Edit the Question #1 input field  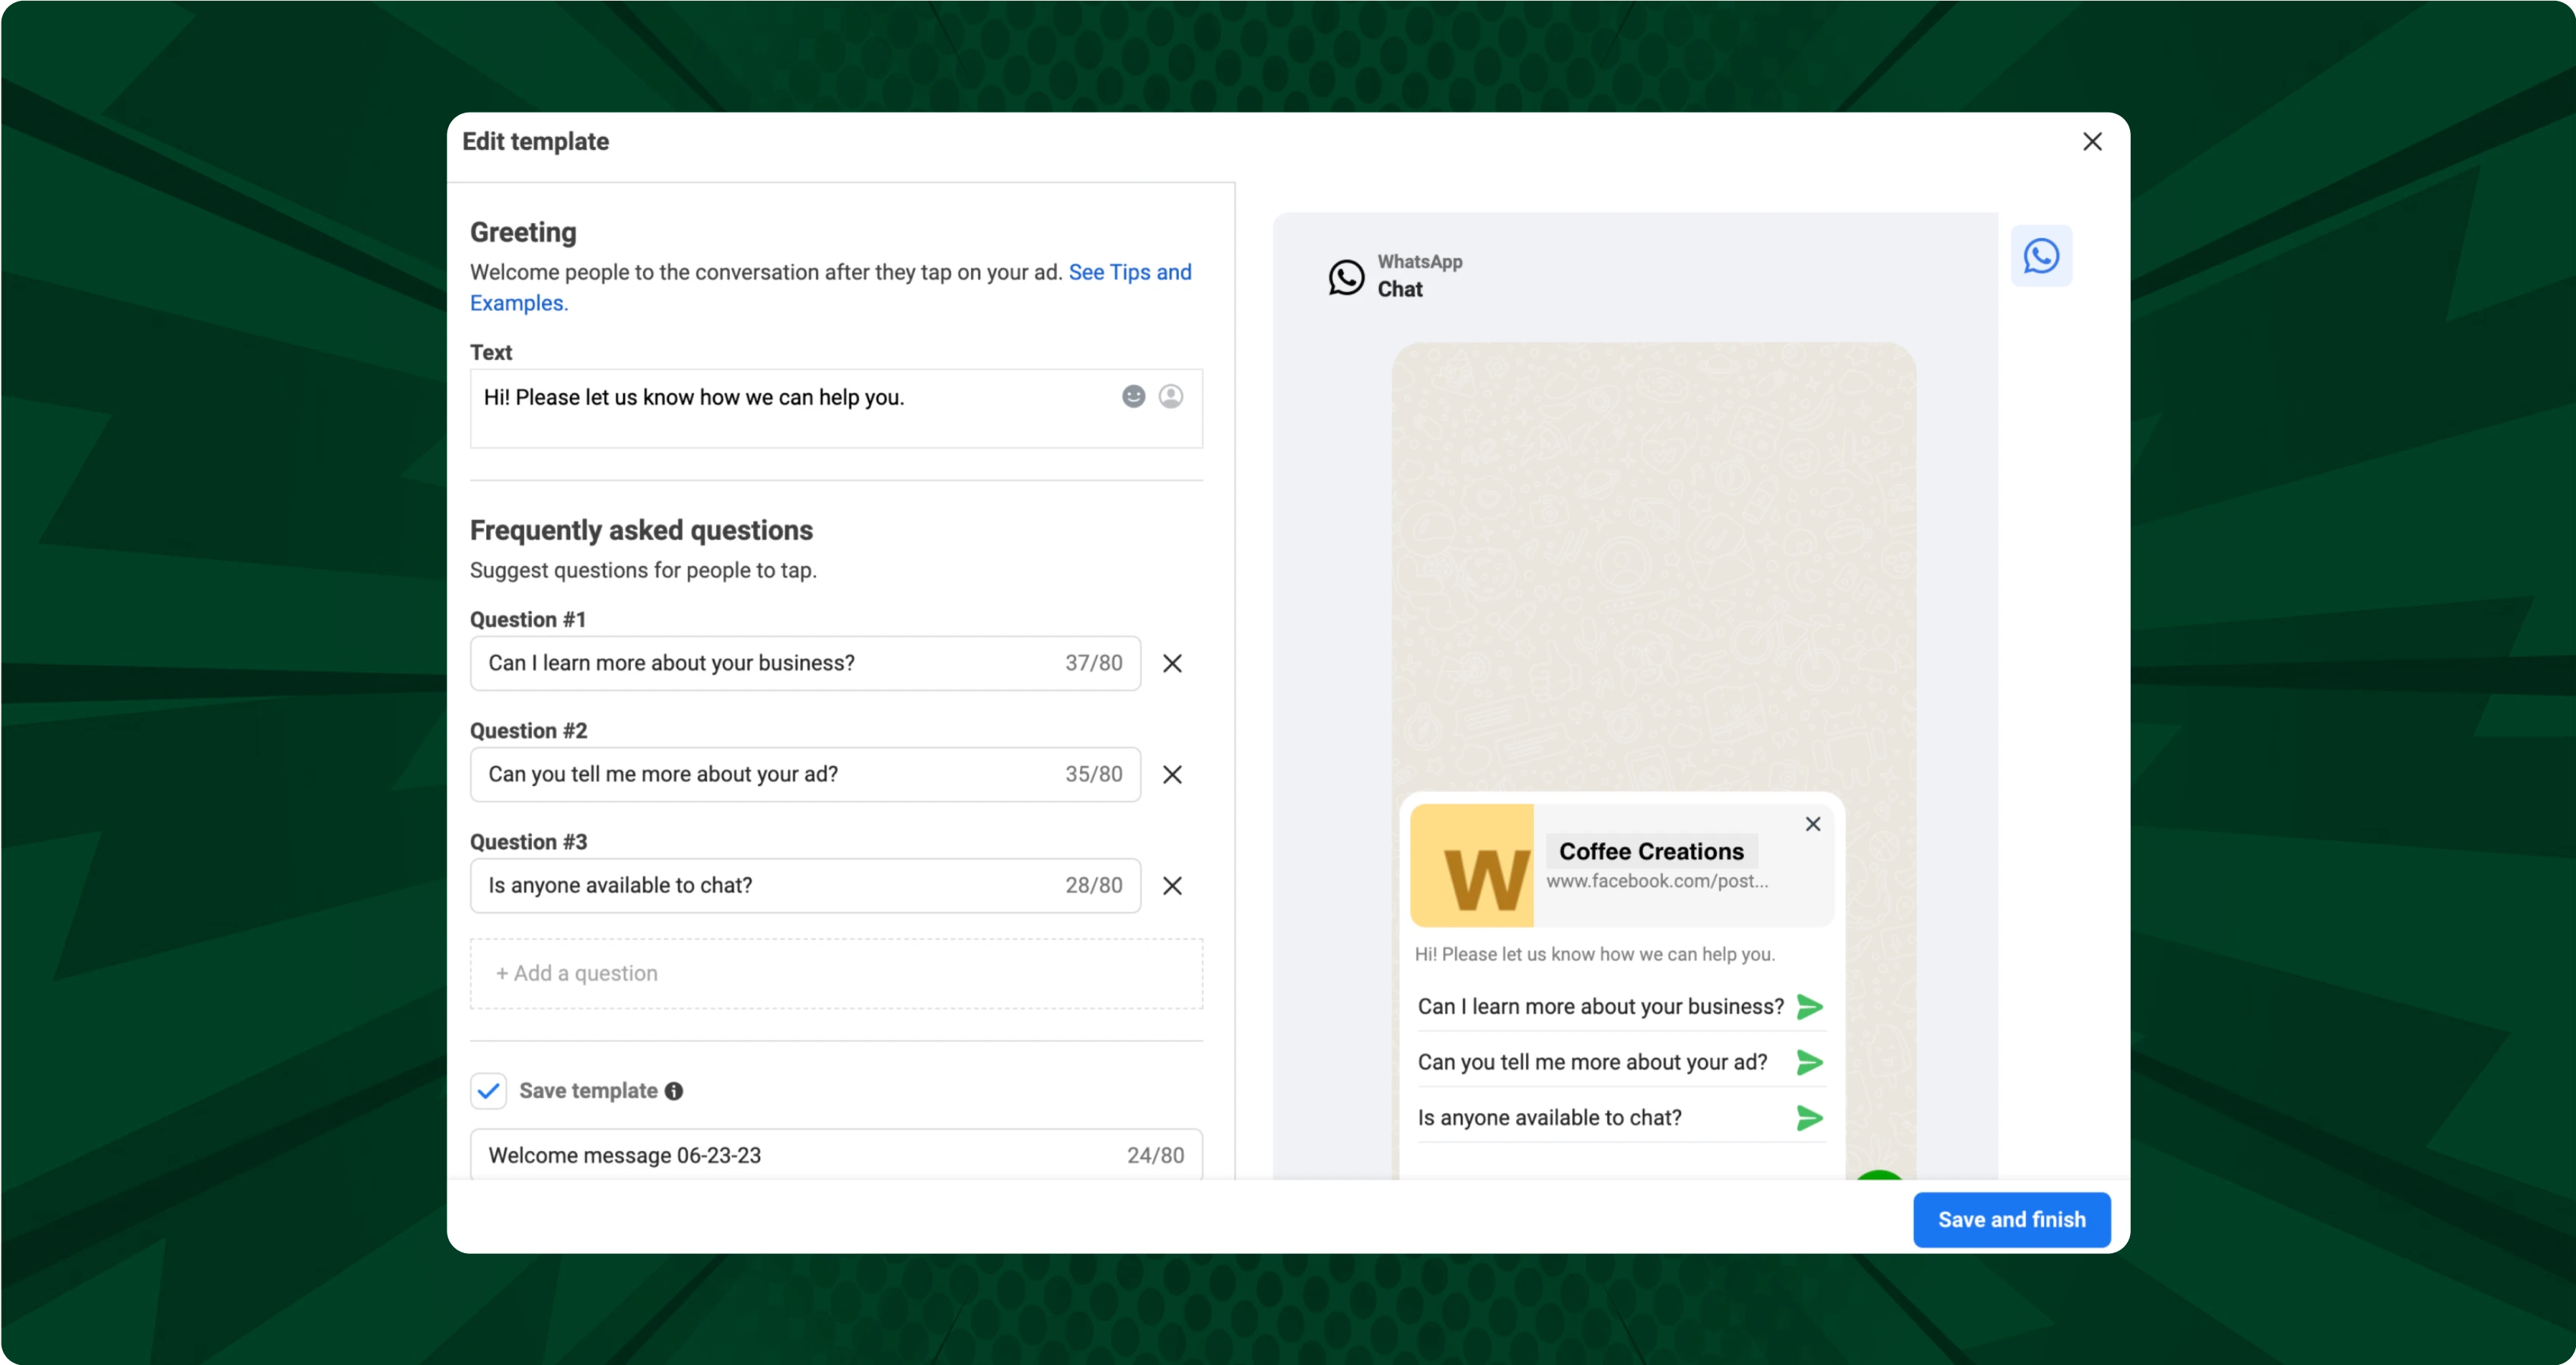(x=805, y=663)
